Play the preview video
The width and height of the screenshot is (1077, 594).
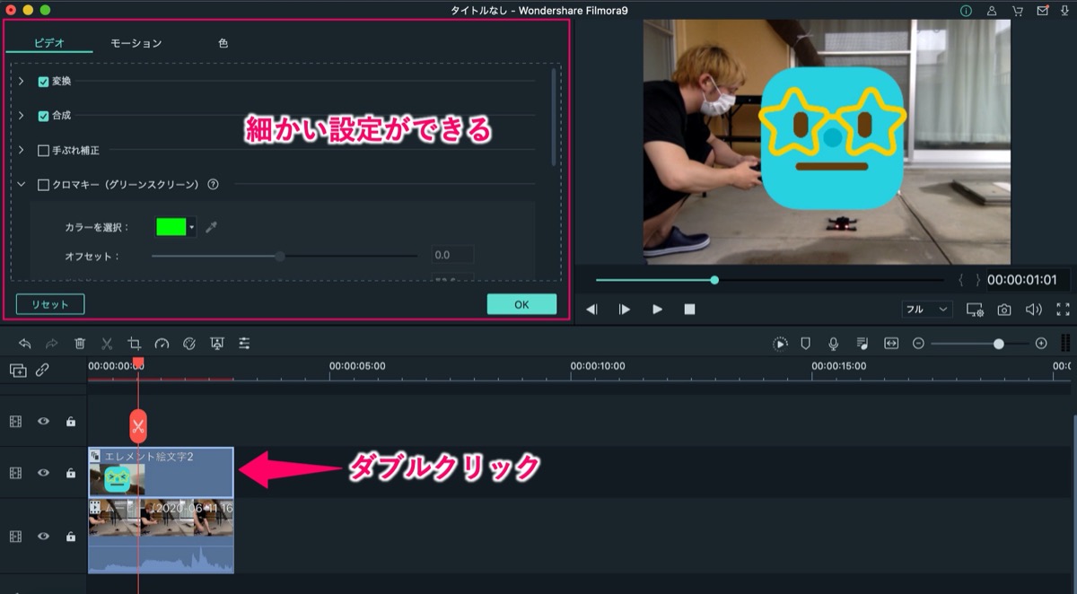pos(657,310)
